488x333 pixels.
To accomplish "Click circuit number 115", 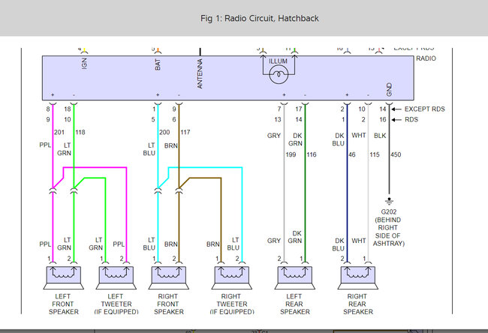I will (375, 154).
